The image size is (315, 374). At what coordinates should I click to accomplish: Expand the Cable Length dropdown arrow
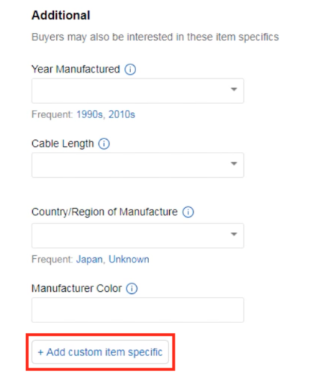(x=233, y=164)
